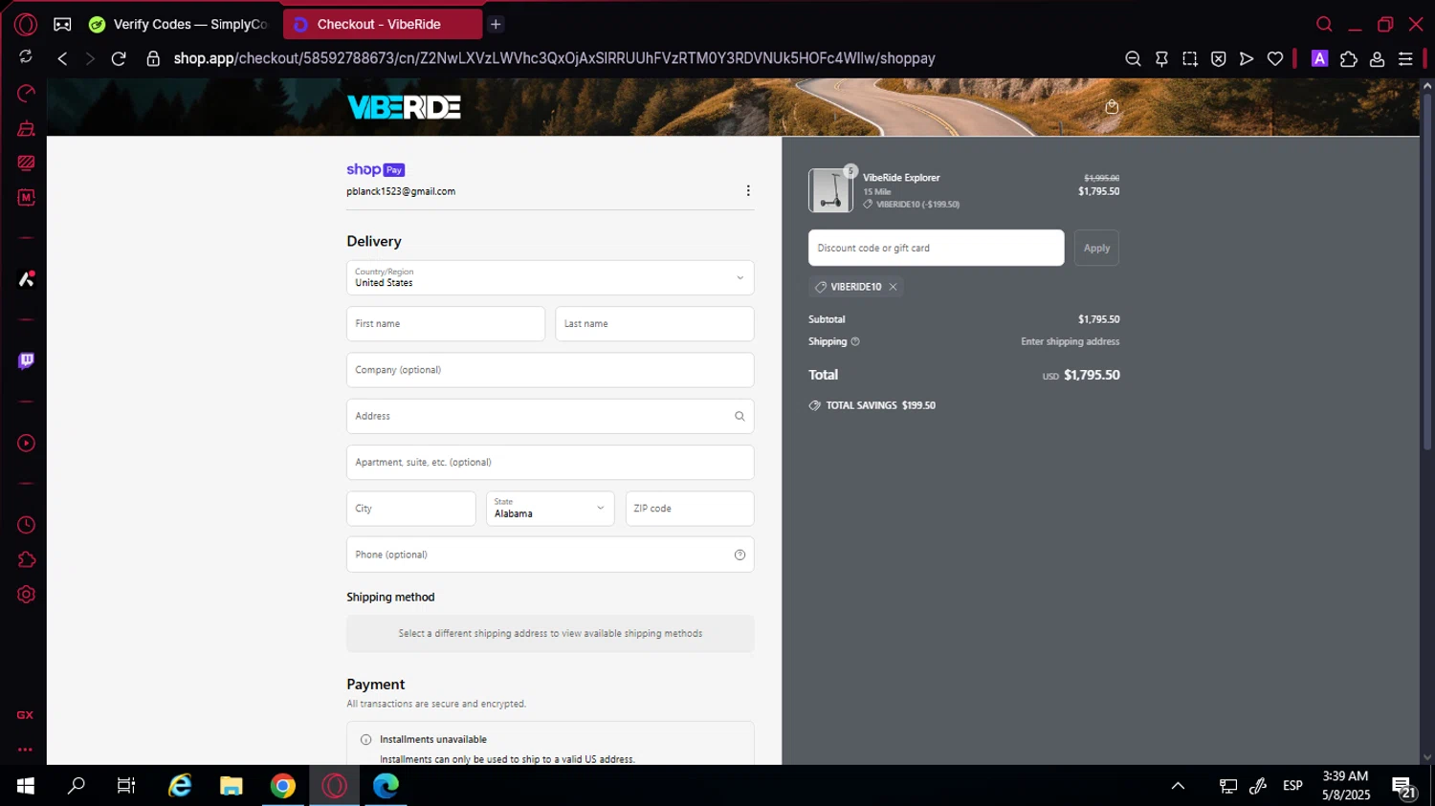Click the shop.app address bar URL
This screenshot has width=1435, height=806.
point(554,59)
